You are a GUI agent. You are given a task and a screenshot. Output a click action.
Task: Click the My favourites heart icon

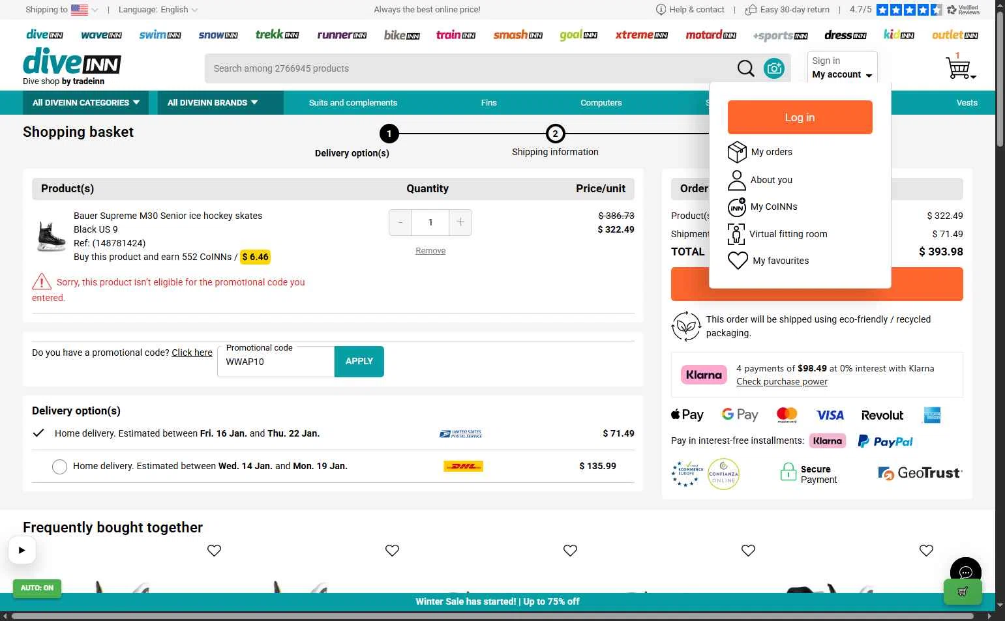point(738,261)
